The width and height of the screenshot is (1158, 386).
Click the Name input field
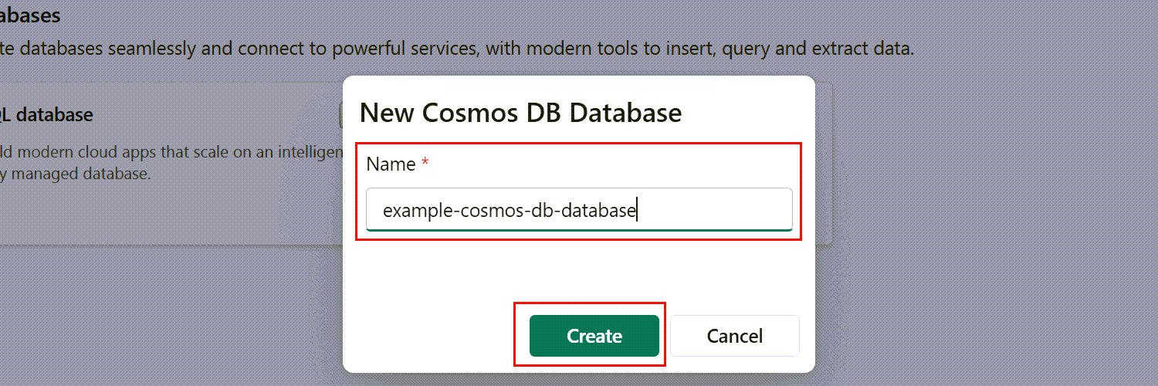579,209
